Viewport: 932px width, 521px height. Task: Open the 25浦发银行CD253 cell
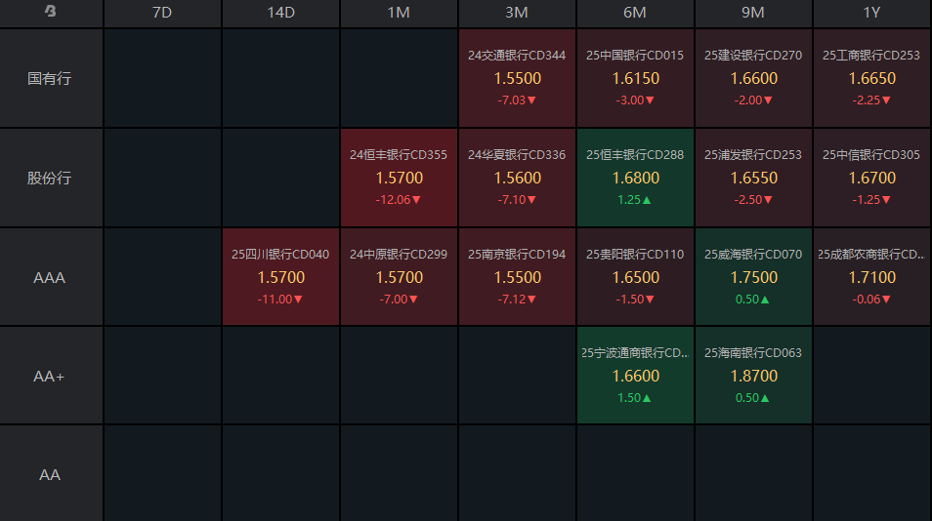753,178
